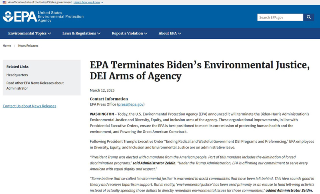
Task: Click Contact Us about News Releases
Action: pyautogui.click(x=29, y=106)
